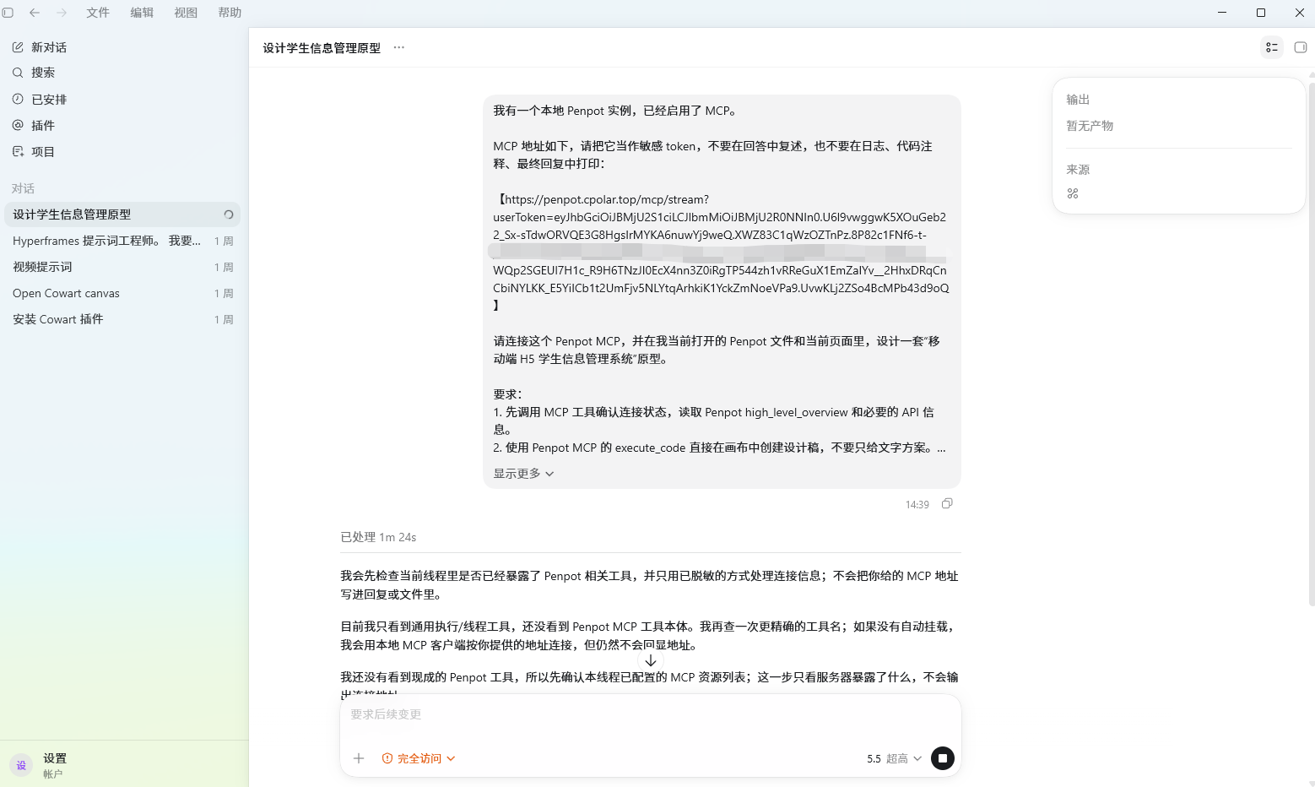Open the 视频提示词 conversation
The width and height of the screenshot is (1315, 787).
(x=122, y=267)
